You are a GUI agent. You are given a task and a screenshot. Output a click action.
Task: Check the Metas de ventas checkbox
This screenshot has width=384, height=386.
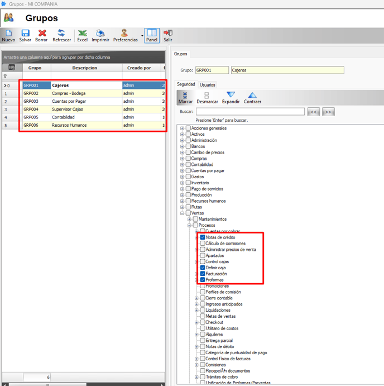(x=203, y=316)
